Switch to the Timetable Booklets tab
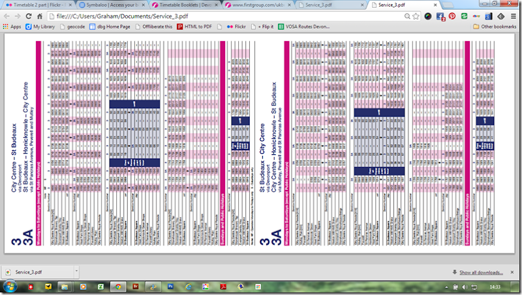This screenshot has width=522, height=295. coord(186,5)
